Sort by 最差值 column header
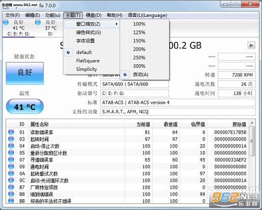Viewport: 262px width, 210px height. tap(166, 124)
